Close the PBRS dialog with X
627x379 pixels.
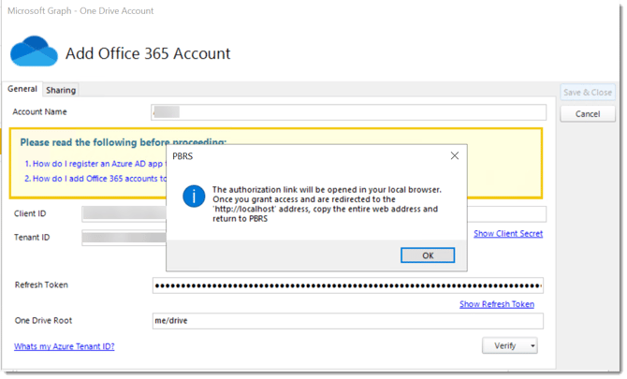click(455, 156)
